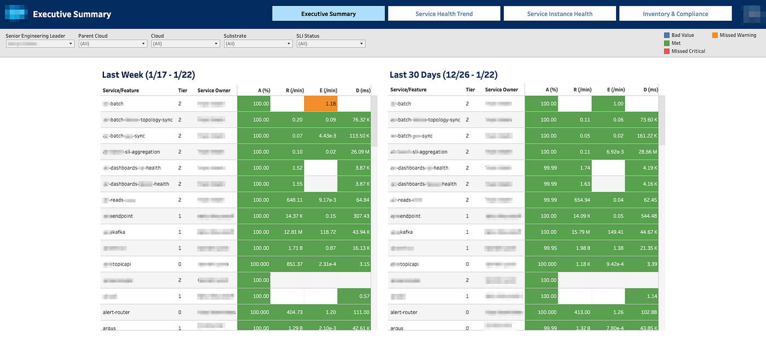The width and height of the screenshot is (766, 342).
Task: Select the 1.71 B cell
Action: pos(287,248)
